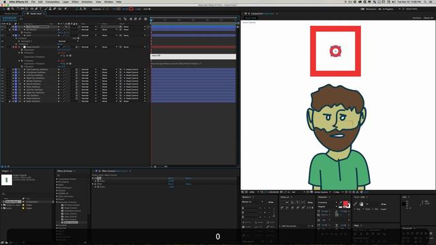This screenshot has width=436, height=245.
Task: Select the Ryder Head timeline tab
Action: pyautogui.click(x=35, y=14)
